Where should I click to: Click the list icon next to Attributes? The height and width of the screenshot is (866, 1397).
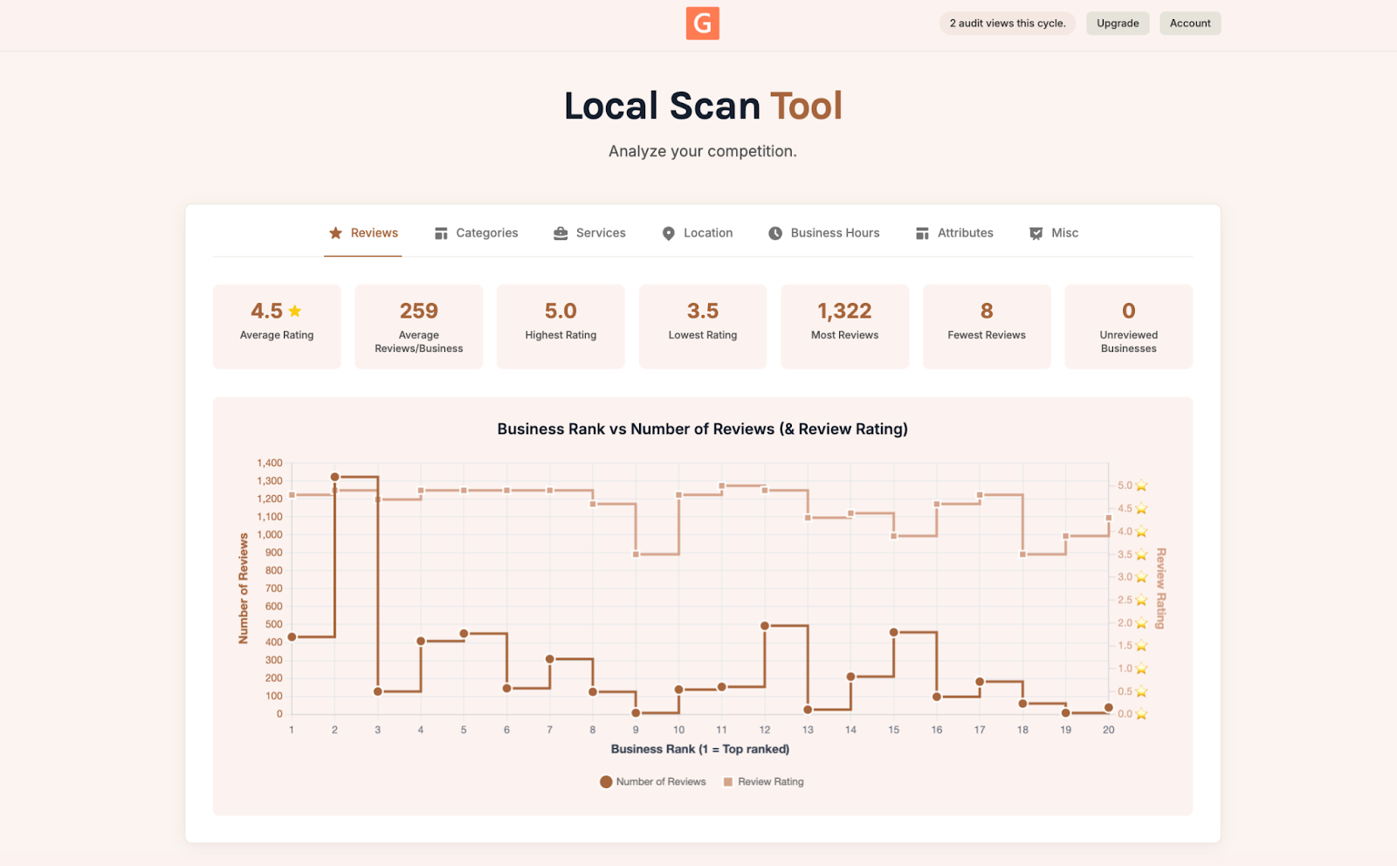pos(921,232)
